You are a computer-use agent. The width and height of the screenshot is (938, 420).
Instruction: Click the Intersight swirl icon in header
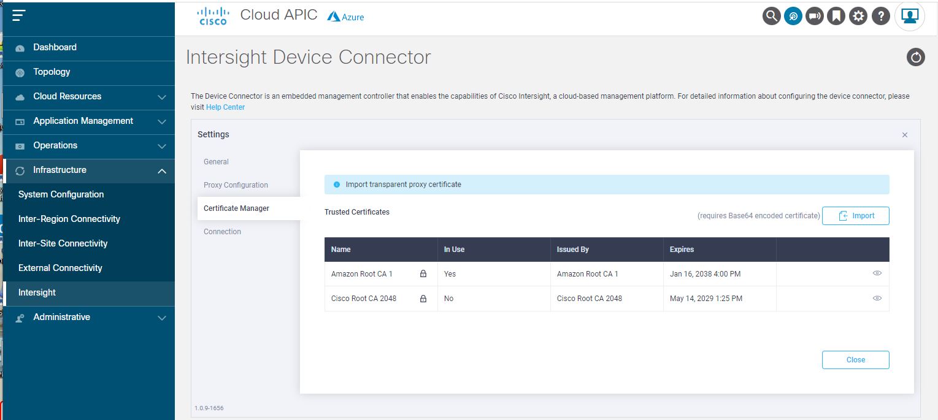(x=793, y=16)
